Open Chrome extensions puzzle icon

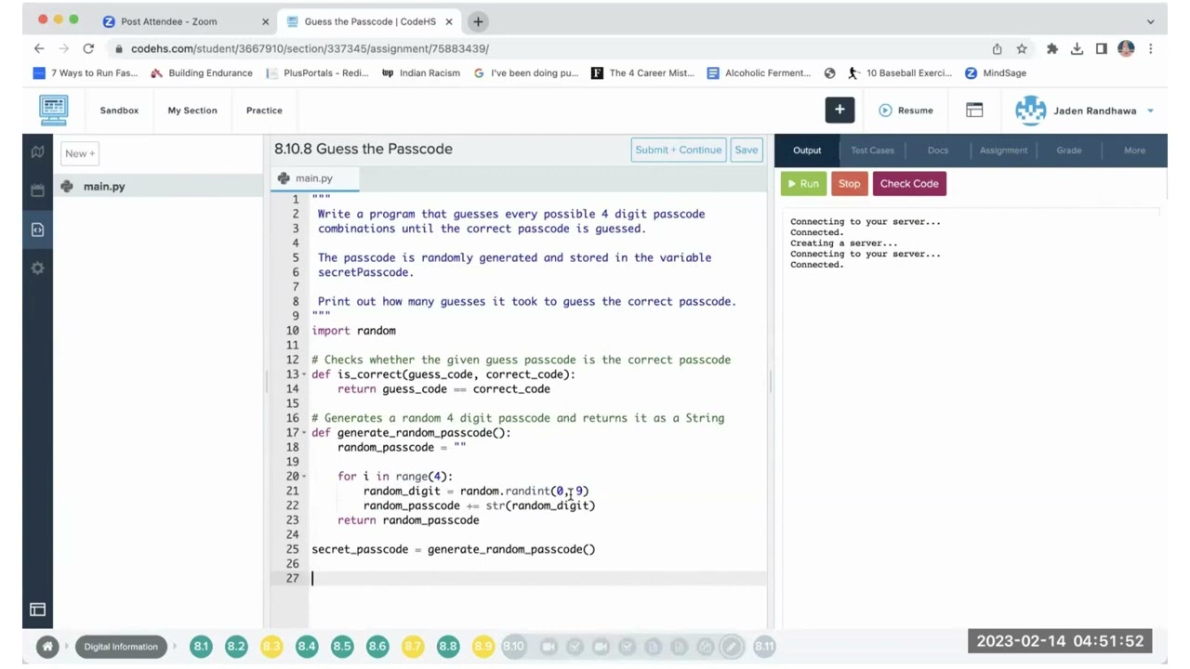click(x=1052, y=48)
